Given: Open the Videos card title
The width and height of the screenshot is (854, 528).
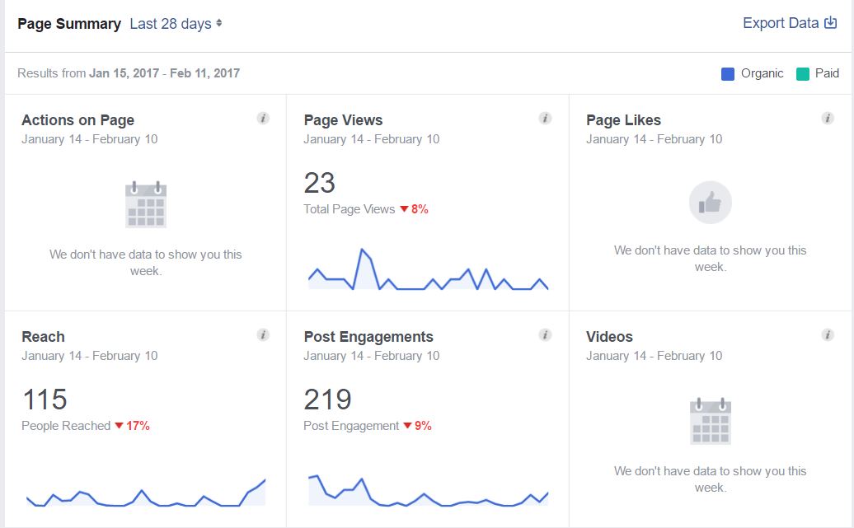Looking at the screenshot, I should tap(609, 337).
